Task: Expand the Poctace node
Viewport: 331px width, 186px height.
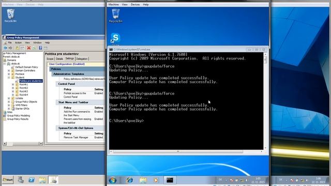Action: point(9,74)
